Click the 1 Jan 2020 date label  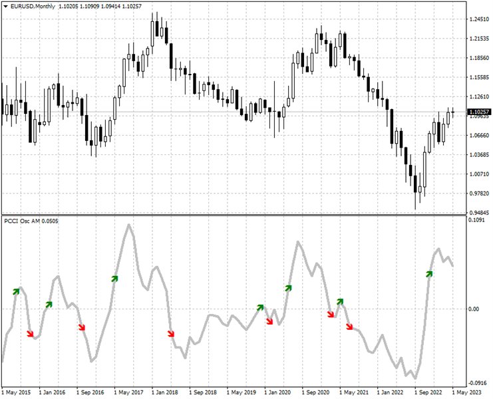[x=277, y=392]
